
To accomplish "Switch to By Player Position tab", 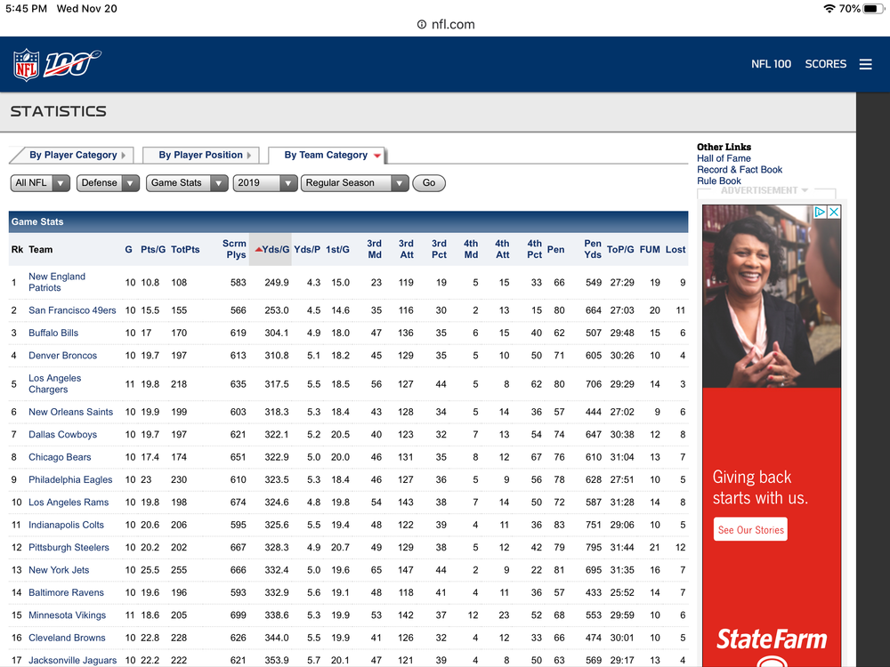I will 200,155.
